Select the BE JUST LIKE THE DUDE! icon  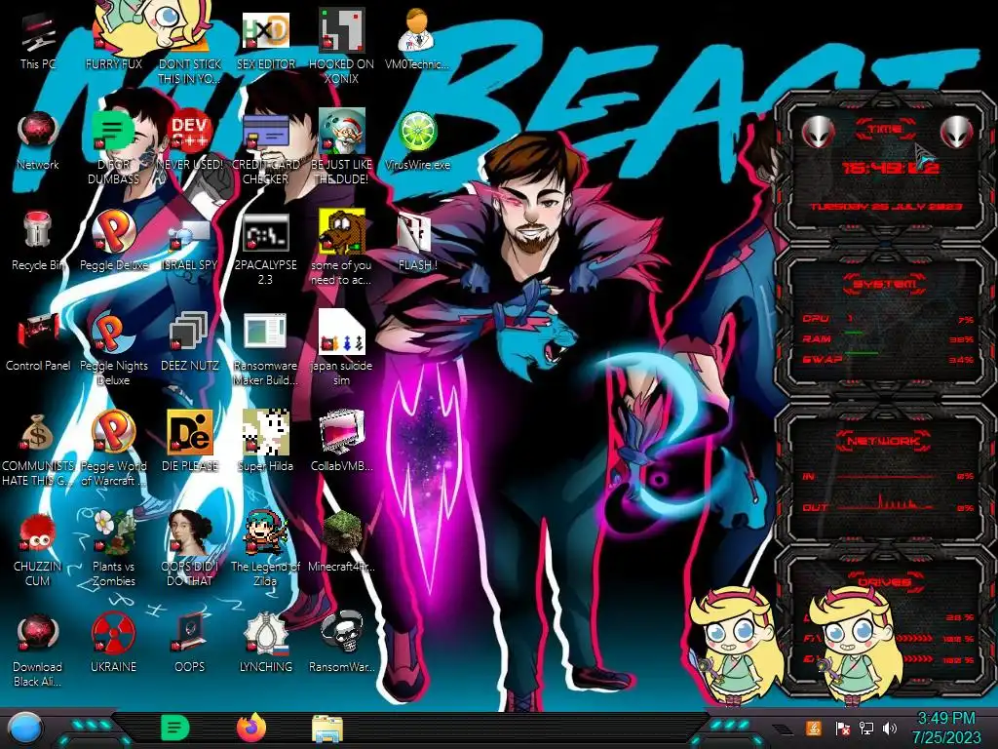tap(341, 148)
